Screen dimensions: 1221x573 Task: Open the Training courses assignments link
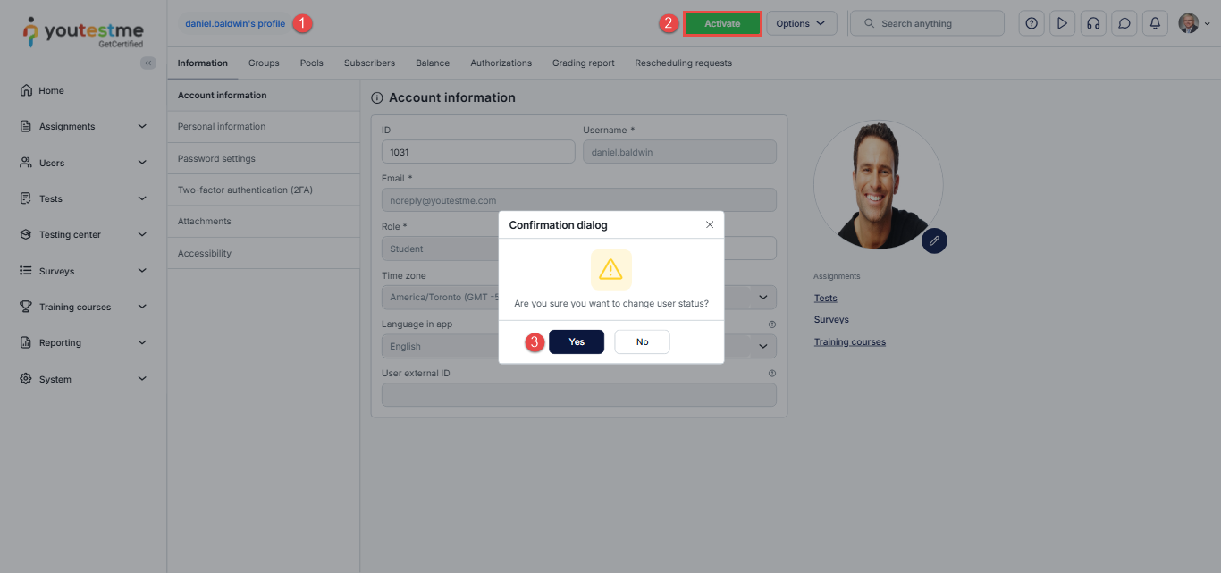pos(849,341)
